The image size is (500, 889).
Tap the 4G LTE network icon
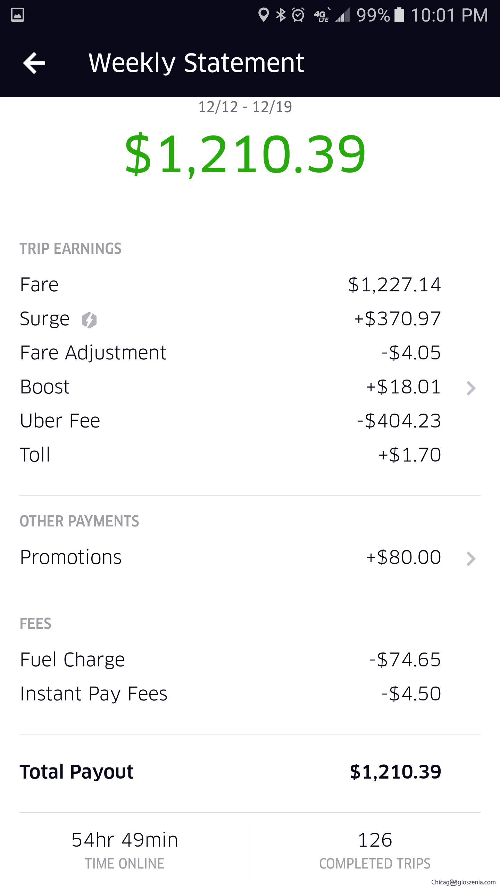[x=322, y=16]
